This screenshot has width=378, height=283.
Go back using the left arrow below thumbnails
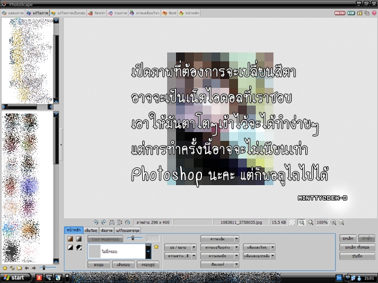click(x=27, y=268)
